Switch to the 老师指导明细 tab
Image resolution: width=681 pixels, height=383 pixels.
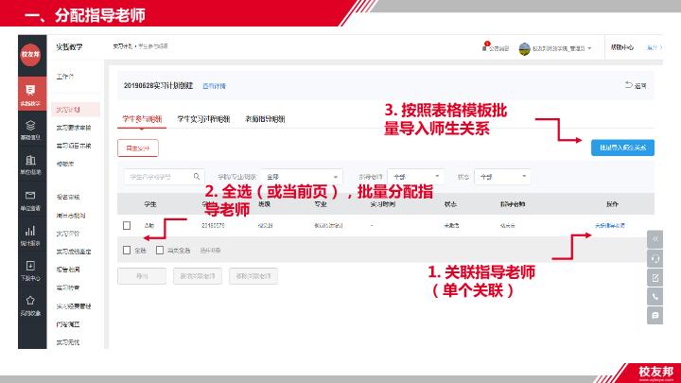tap(265, 119)
